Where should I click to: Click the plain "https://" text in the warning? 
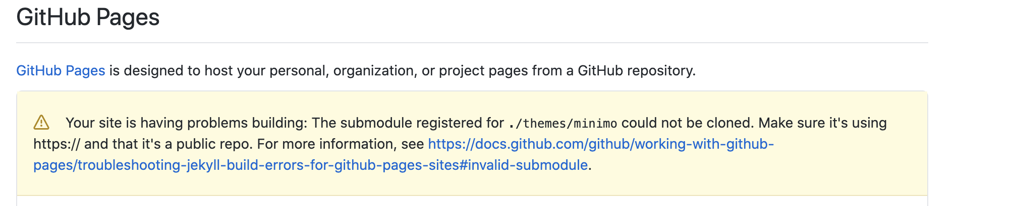coord(57,144)
